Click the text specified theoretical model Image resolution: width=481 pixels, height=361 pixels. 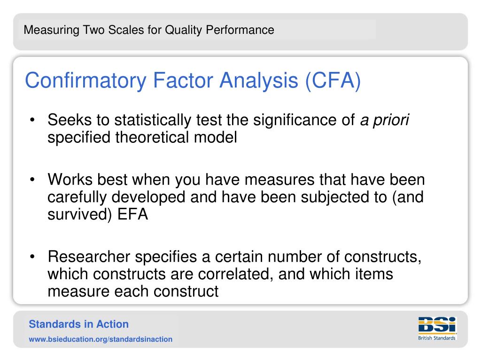142,137
